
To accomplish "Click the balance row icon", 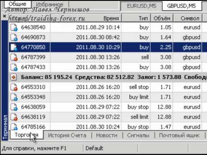I will 14,77.
